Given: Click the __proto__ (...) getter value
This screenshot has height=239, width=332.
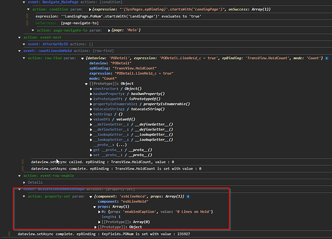Looking at the screenshot, I should [x=121, y=145].
